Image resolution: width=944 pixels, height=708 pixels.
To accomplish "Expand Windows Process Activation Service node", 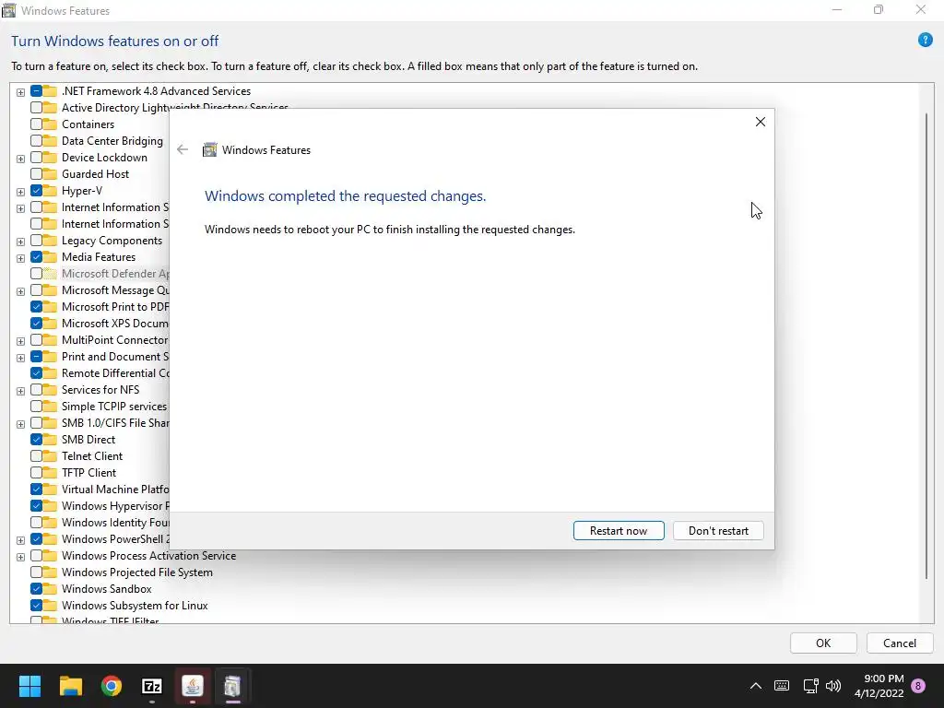I will point(20,557).
